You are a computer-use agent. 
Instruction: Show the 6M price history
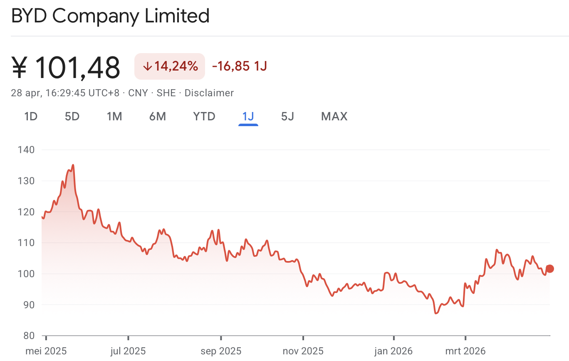(158, 117)
